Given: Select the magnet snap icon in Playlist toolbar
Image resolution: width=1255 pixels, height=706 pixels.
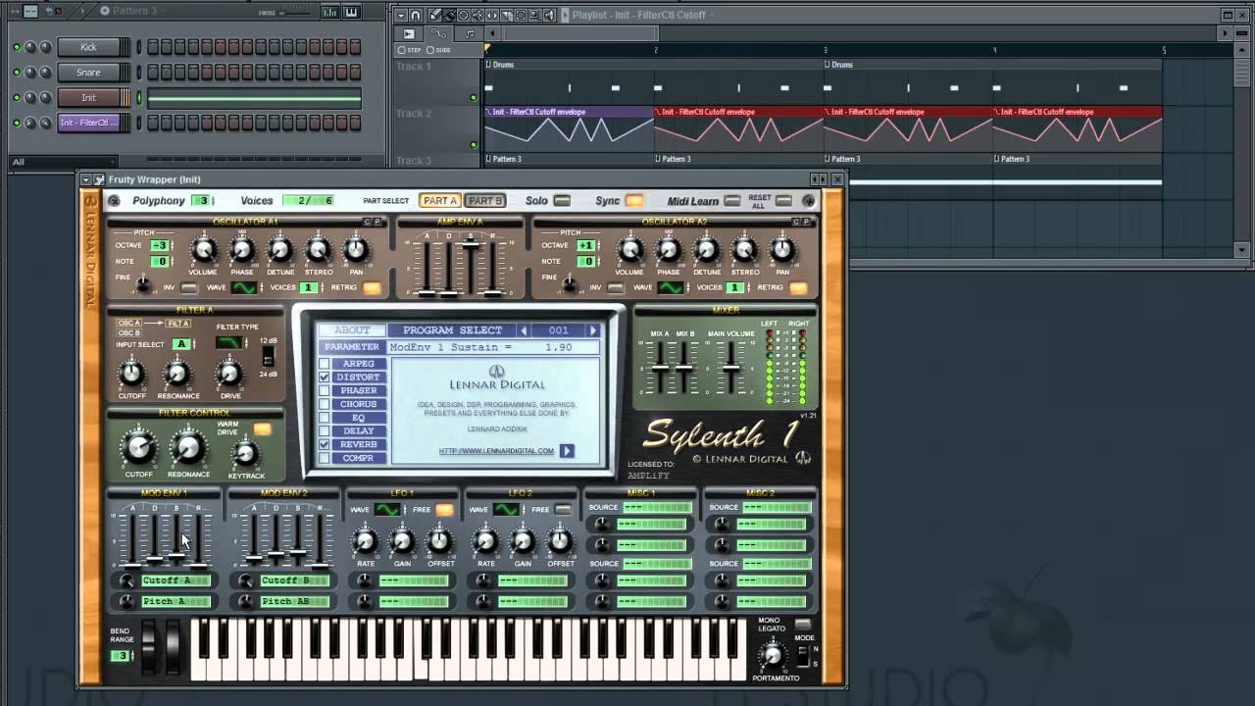Looking at the screenshot, I should coord(416,15).
